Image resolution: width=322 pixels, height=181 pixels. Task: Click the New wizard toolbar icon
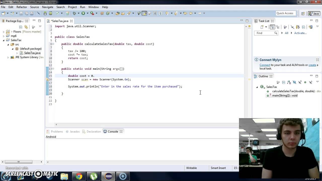[3, 13]
